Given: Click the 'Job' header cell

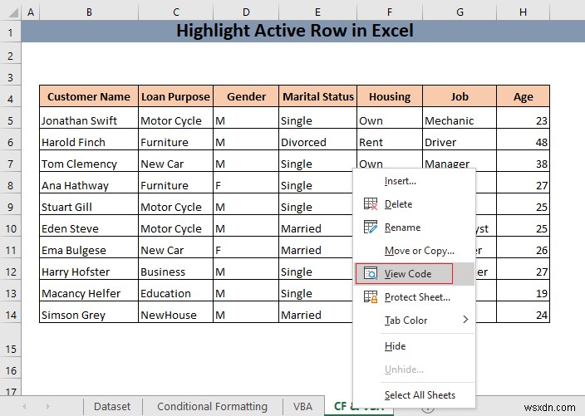Looking at the screenshot, I should 460,96.
